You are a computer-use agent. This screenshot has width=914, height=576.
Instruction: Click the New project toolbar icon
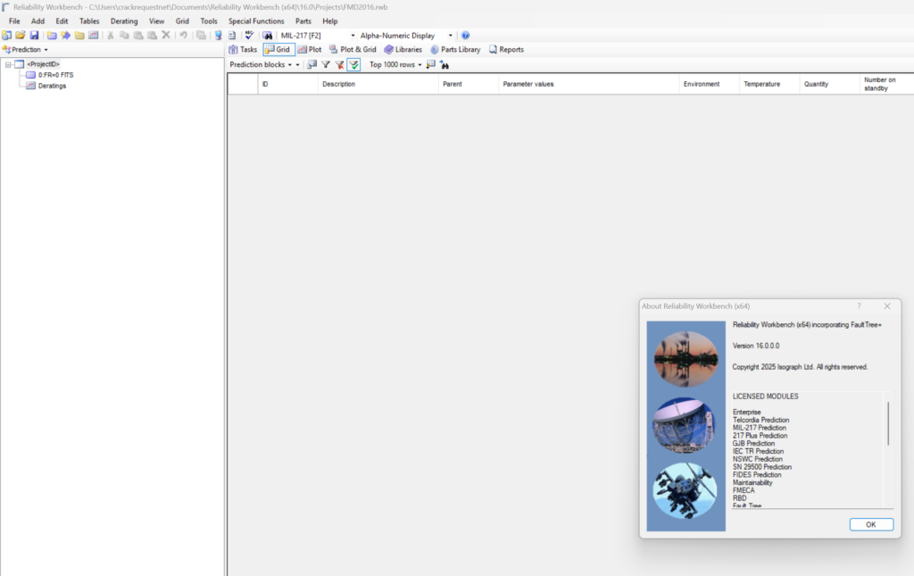6,36
